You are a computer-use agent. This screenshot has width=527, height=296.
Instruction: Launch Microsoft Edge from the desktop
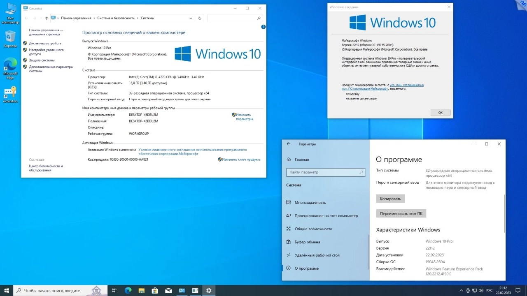pos(10,68)
